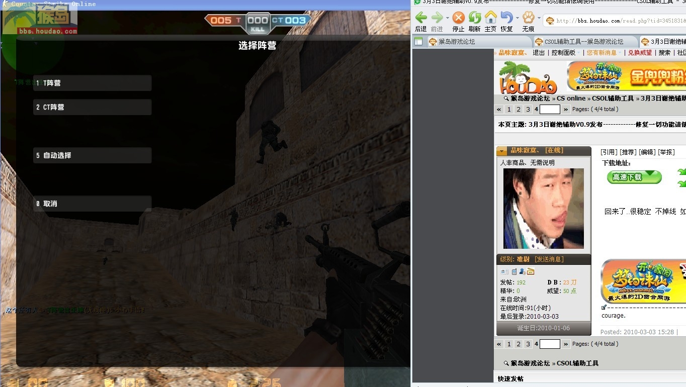Click the user avatar photo of 品味寂寞
The width and height of the screenshot is (686, 387).
[x=544, y=208]
